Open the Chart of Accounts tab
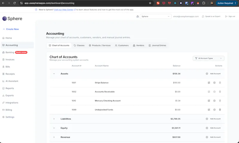 pos(59,46)
